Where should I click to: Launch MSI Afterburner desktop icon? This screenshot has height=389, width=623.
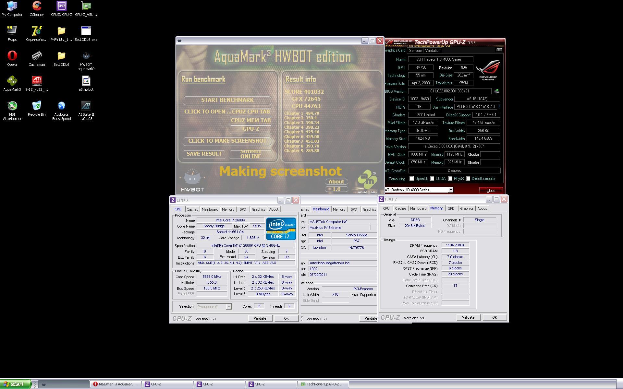(12, 111)
